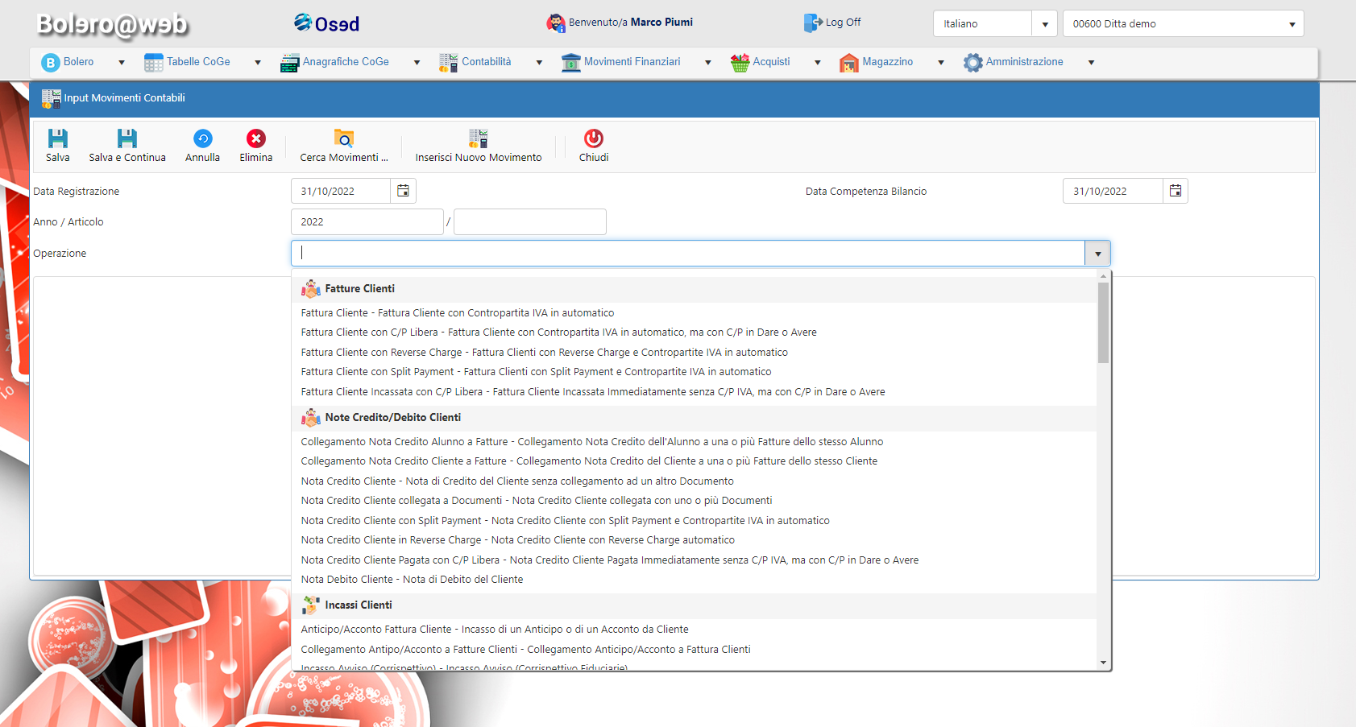Expand the Amministrazione menu arrow
The image size is (1356, 727).
(x=1091, y=62)
